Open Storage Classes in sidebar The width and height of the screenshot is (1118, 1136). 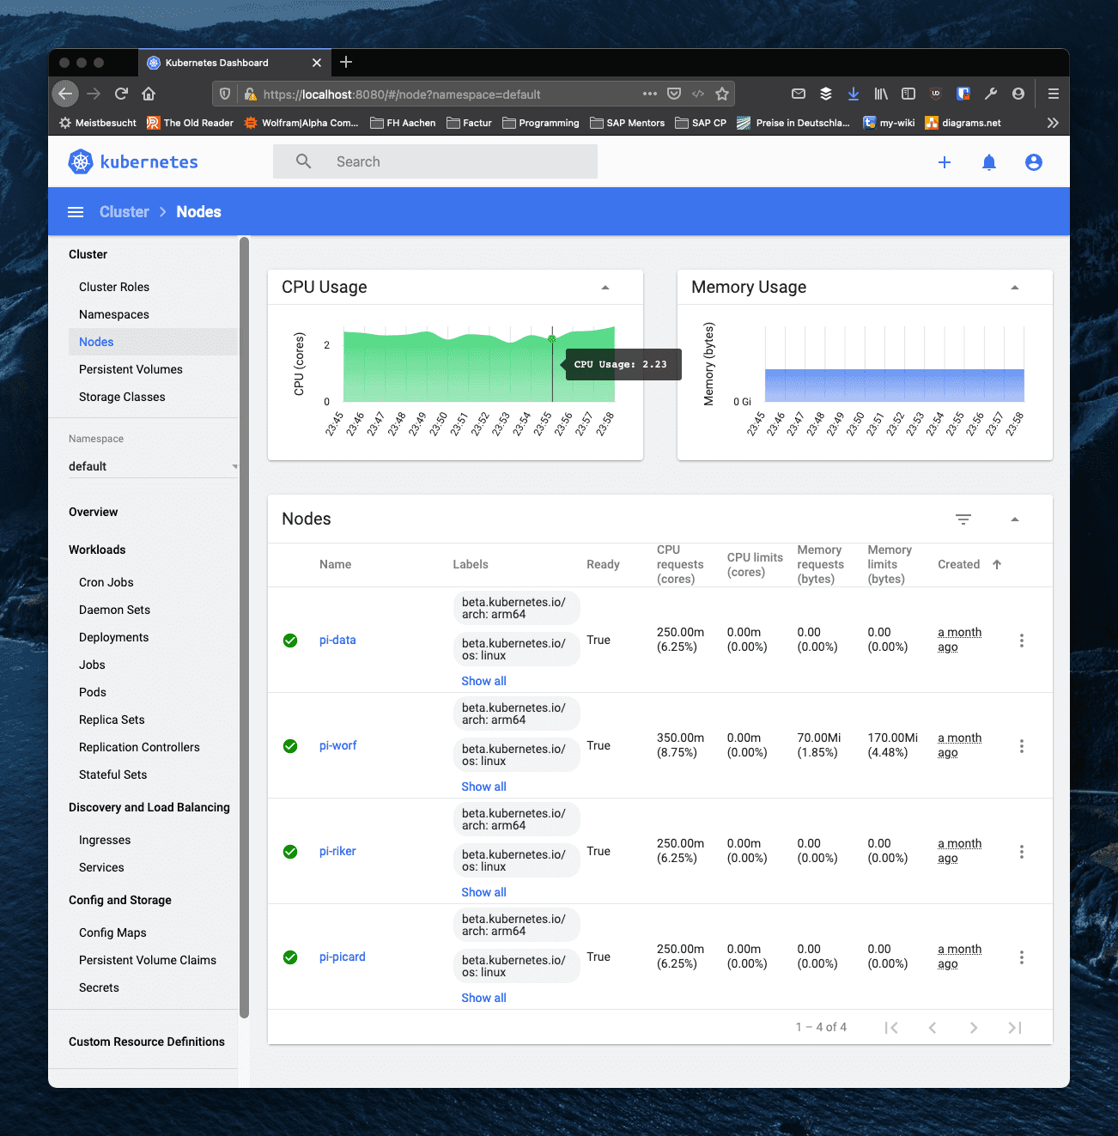[122, 397]
